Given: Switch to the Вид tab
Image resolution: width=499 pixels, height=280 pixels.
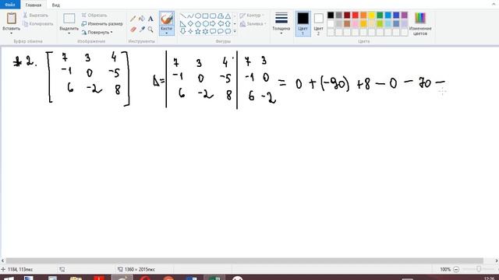Looking at the screenshot, I should [56, 5].
